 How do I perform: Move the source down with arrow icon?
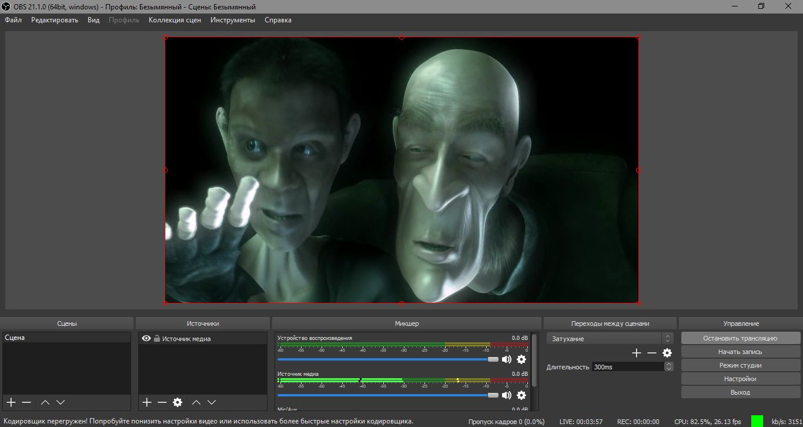pos(212,402)
